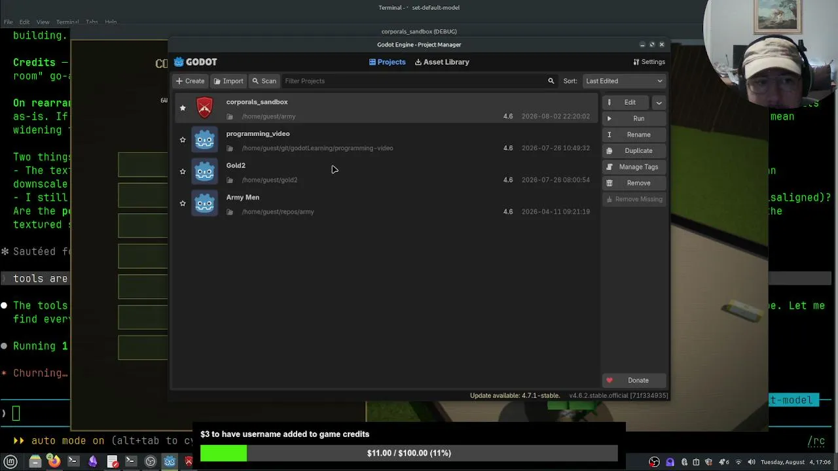Create a new project
The image size is (838, 471).
(190, 81)
